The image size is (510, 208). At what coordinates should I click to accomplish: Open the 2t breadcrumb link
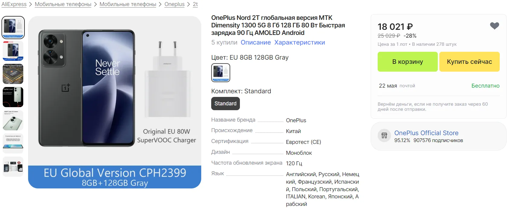pyautogui.click(x=195, y=4)
